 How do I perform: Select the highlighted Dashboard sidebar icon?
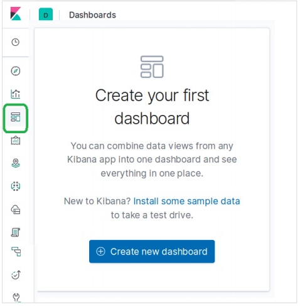16,117
